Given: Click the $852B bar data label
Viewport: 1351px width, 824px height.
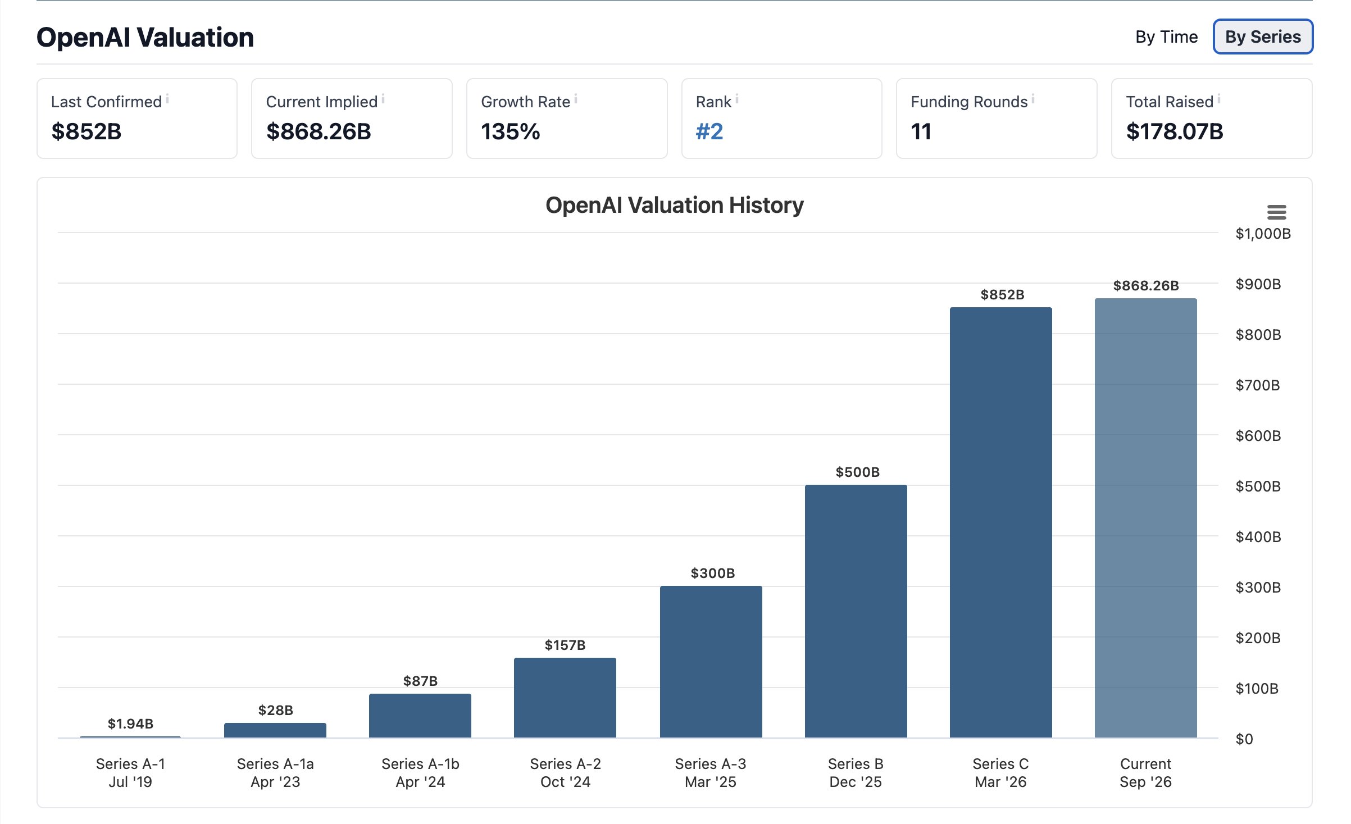Looking at the screenshot, I should (x=1003, y=294).
